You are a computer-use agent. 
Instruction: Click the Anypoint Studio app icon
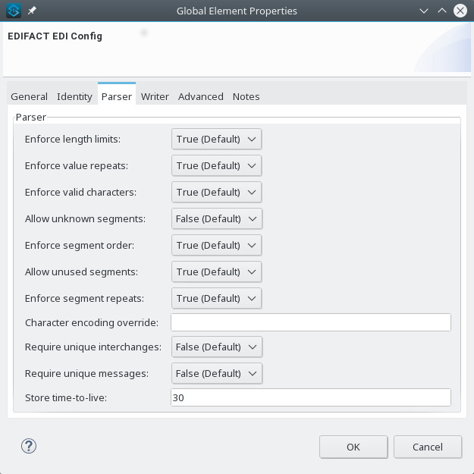click(14, 11)
